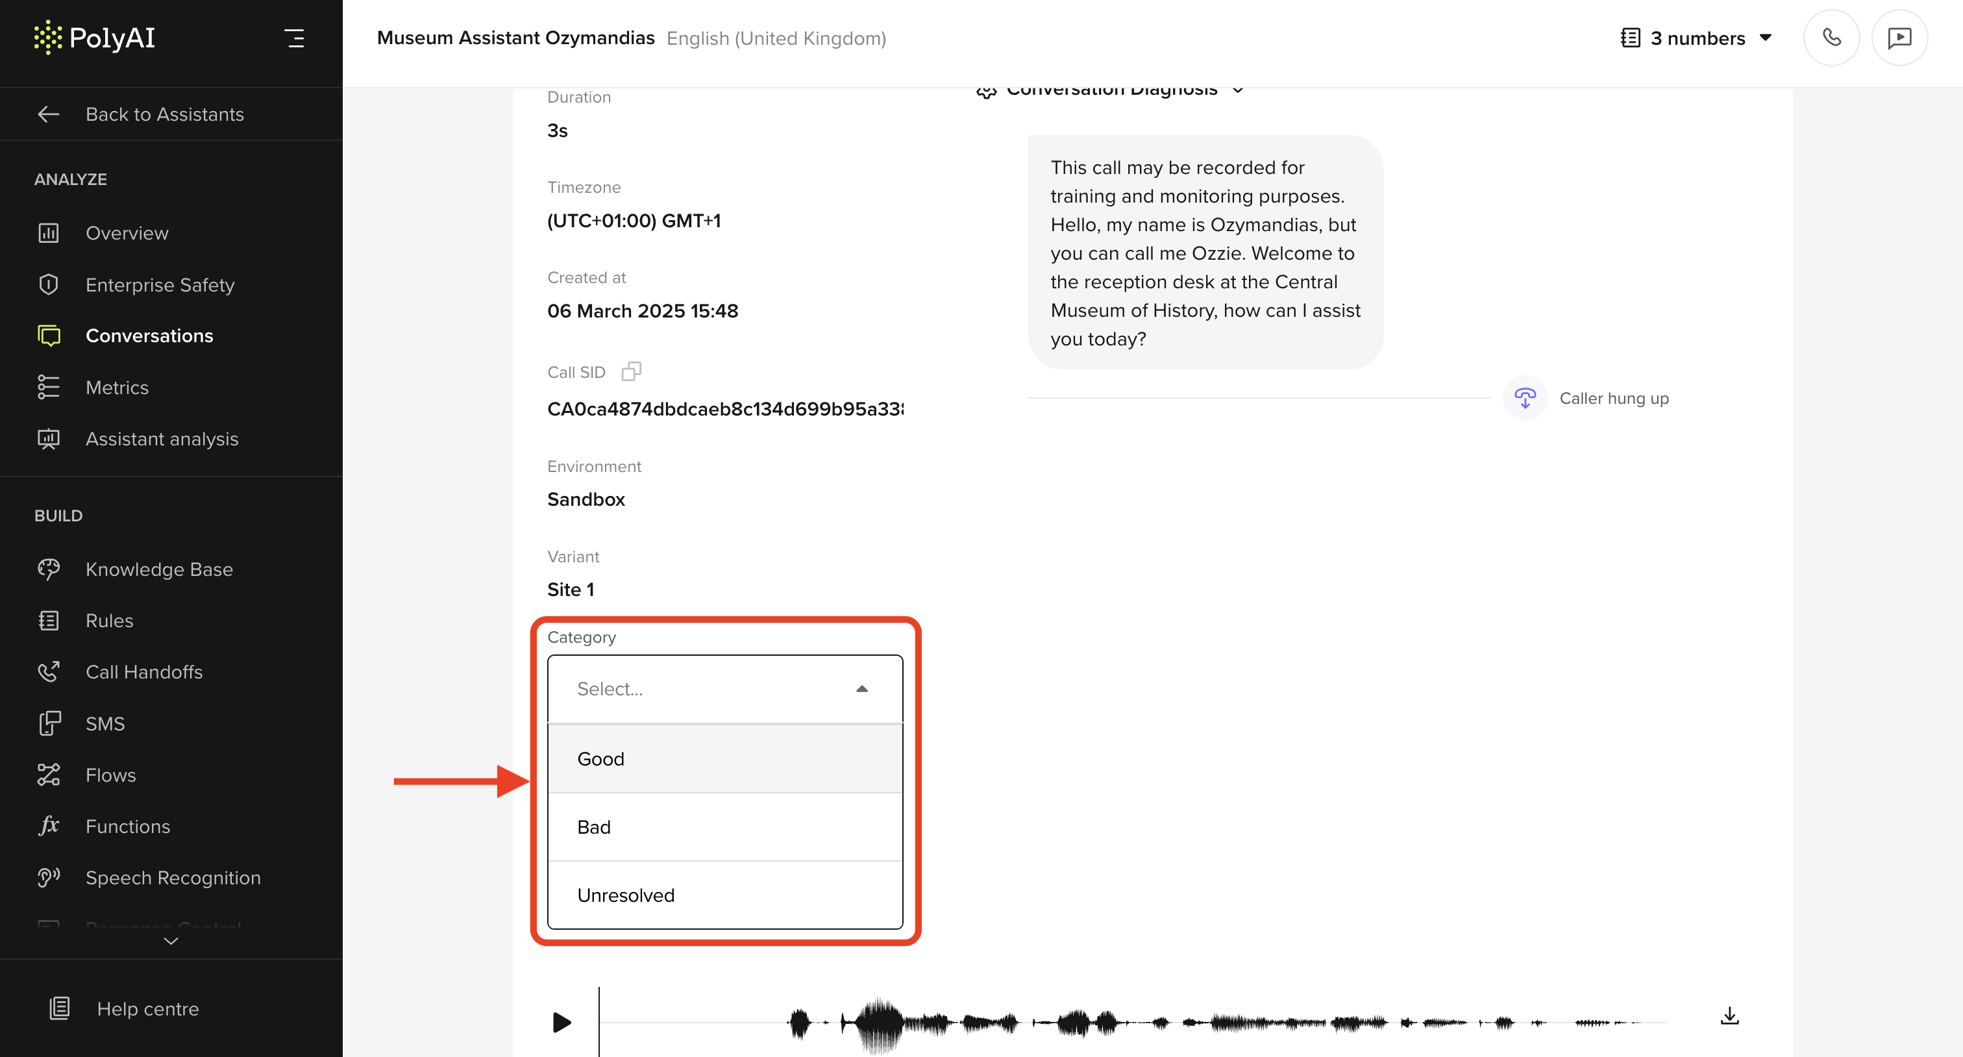
Task: Open the Metrics section
Action: tap(116, 387)
